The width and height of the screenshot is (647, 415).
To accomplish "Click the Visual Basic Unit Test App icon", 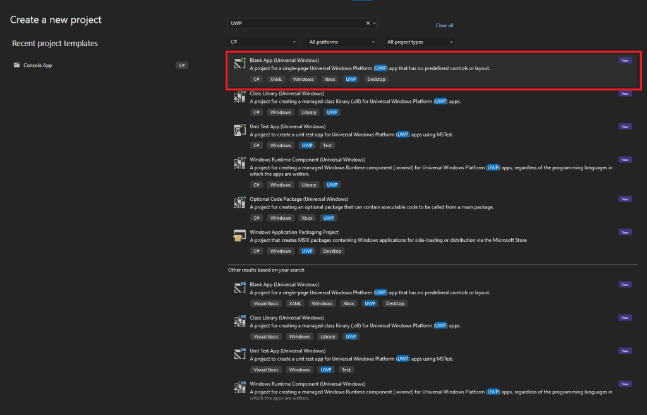I will [x=239, y=354].
